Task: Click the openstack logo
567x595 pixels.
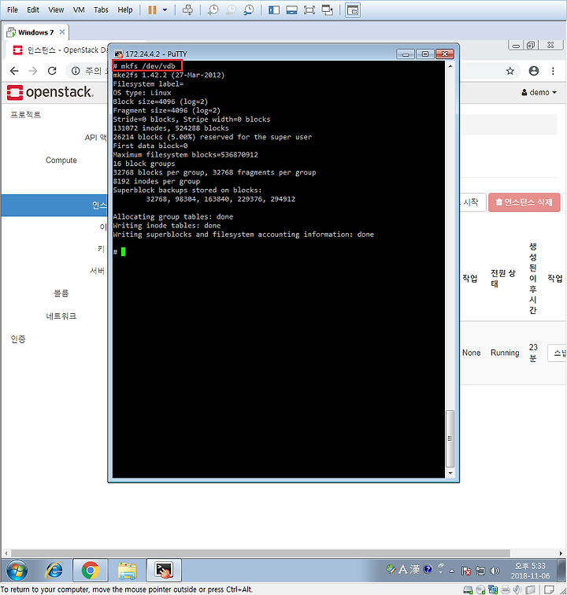Action: (50, 92)
